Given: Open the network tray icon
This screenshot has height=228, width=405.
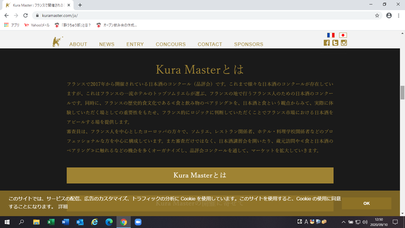Looking at the screenshot, I should coord(358,222).
